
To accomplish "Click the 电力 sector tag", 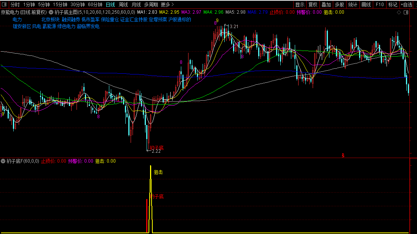I will (x=17, y=19).
